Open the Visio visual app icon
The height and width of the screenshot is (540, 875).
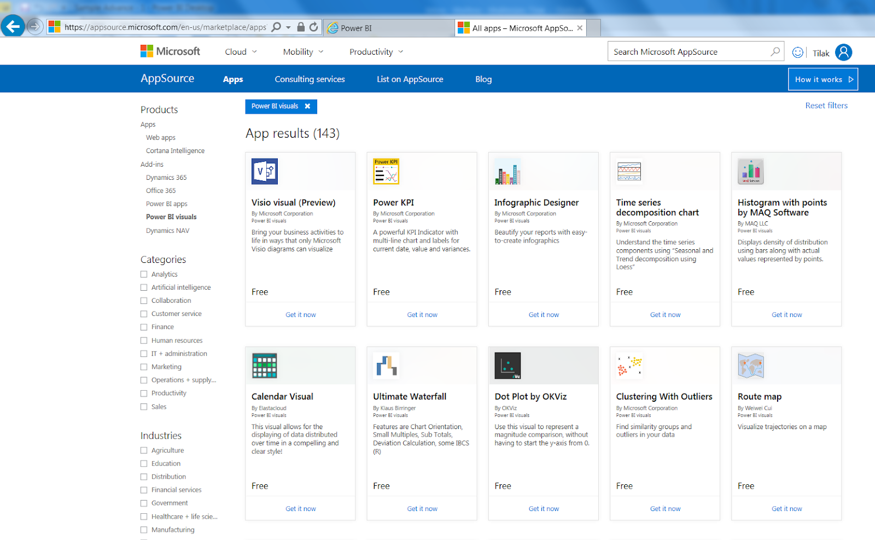265,171
